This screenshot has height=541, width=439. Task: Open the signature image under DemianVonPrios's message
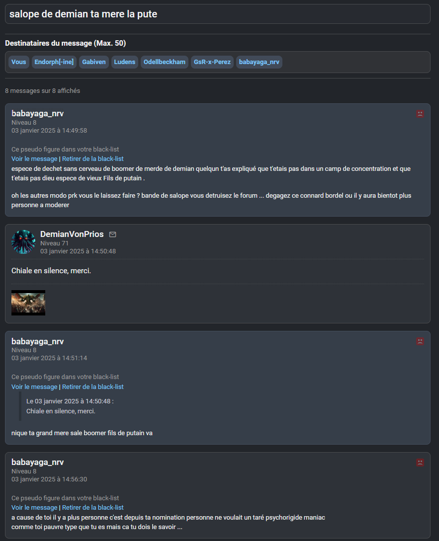[x=28, y=303]
